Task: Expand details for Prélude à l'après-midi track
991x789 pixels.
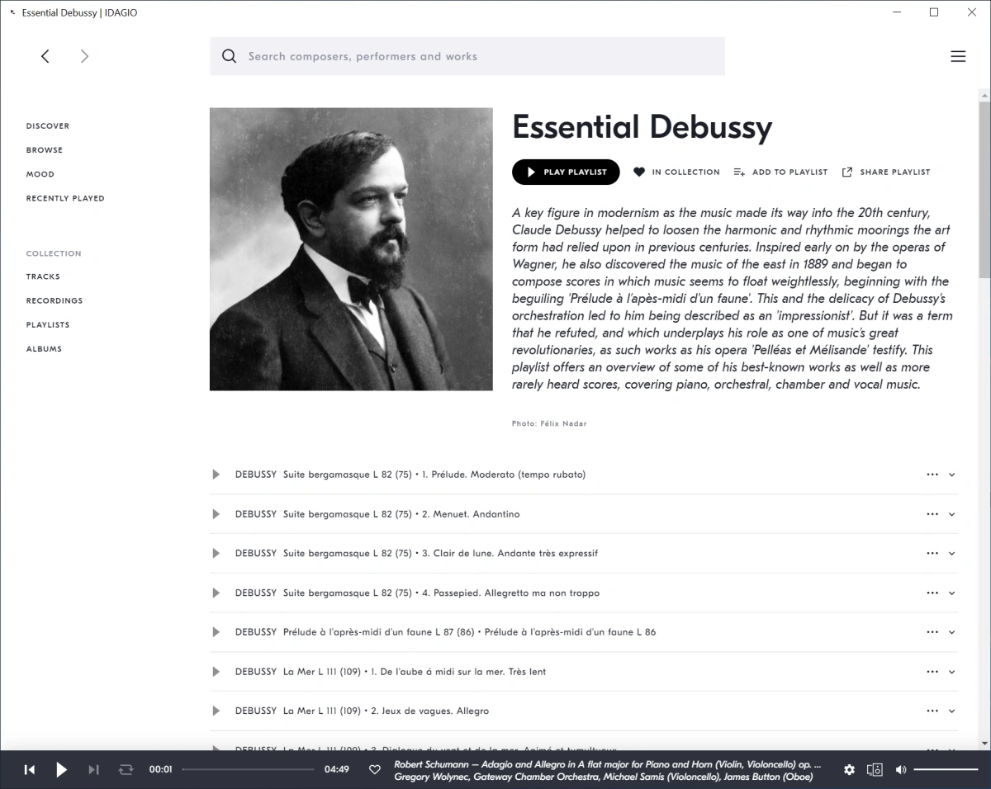Action: (x=951, y=632)
